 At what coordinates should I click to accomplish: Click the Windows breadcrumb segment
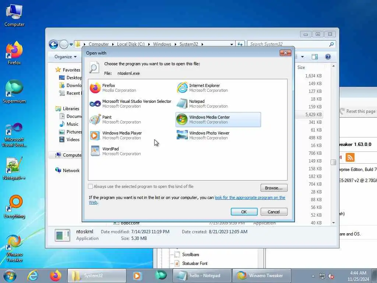pyautogui.click(x=162, y=44)
